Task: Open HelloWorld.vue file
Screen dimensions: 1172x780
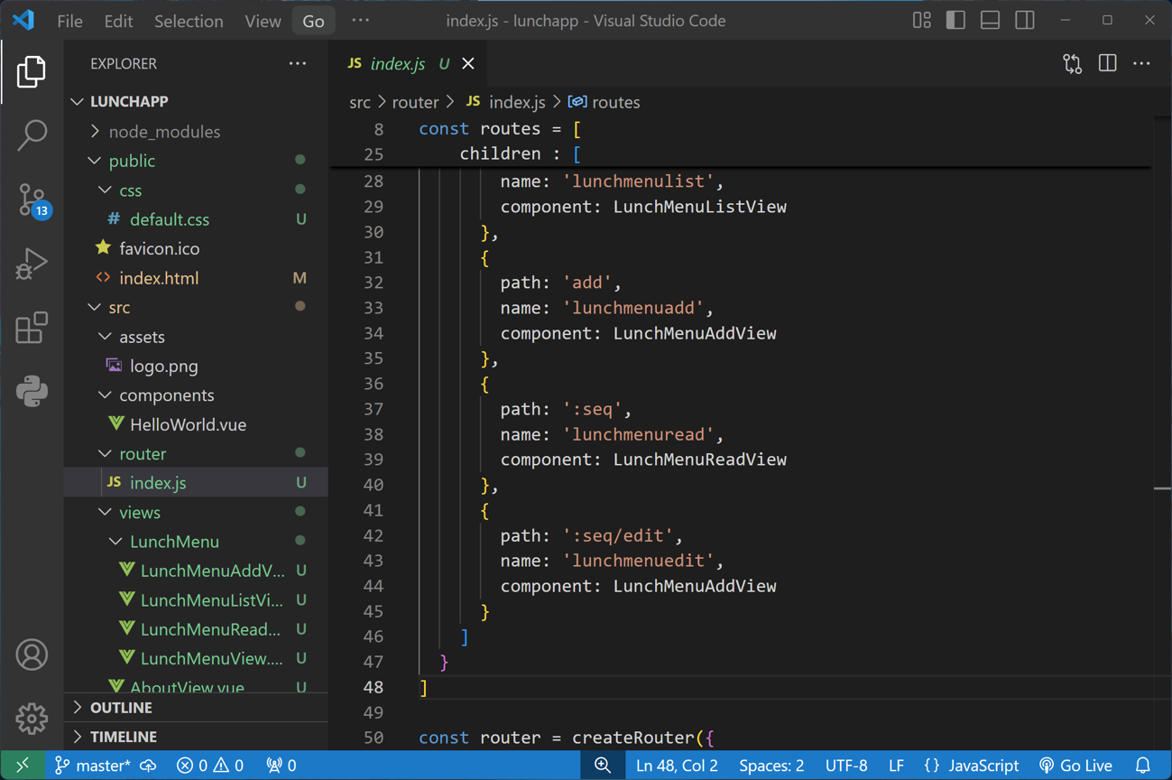Action: 196,424
